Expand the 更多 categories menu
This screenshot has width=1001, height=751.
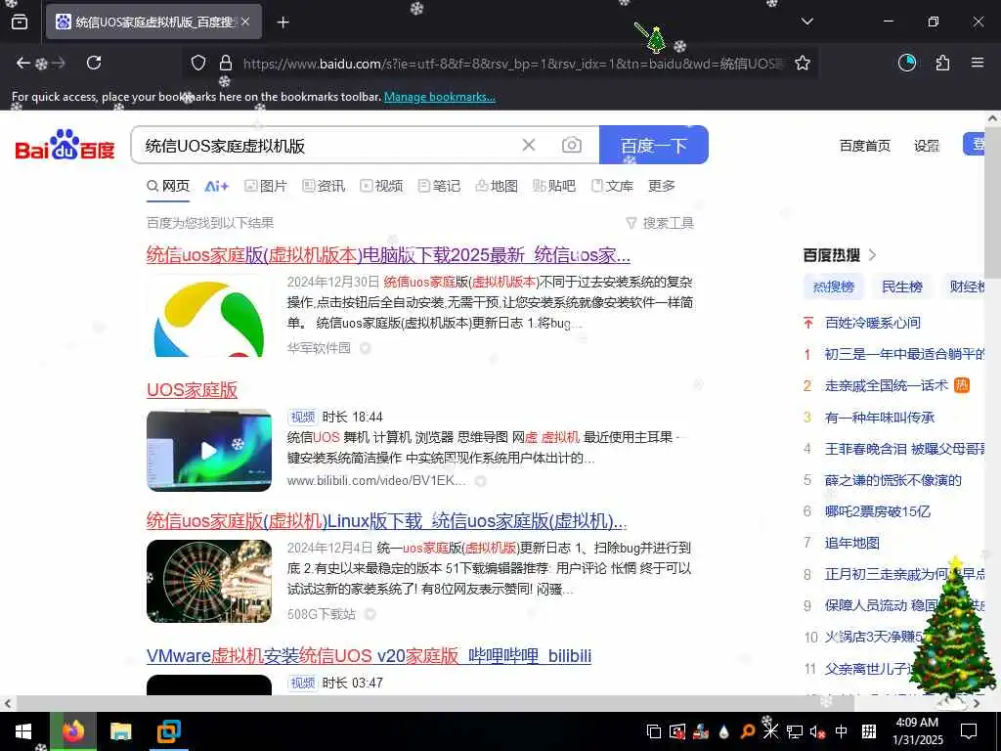662,186
